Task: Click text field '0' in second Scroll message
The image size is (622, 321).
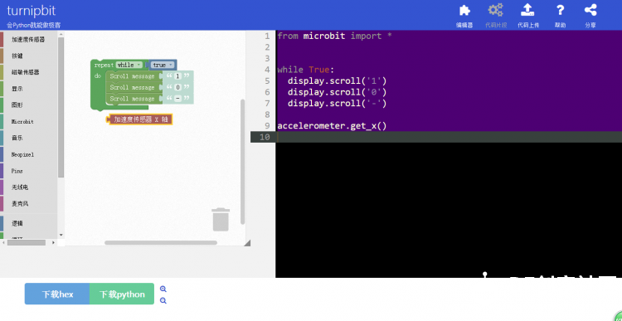Action: click(x=177, y=87)
